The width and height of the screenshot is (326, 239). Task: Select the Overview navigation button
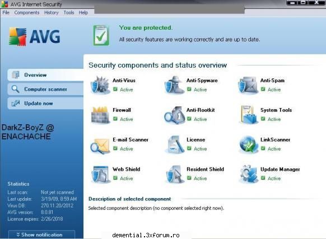45,75
